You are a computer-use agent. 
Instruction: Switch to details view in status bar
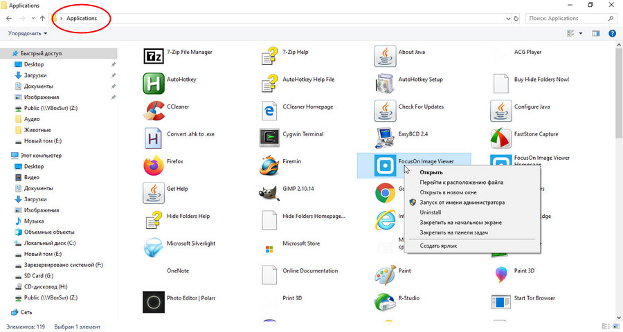[606, 326]
